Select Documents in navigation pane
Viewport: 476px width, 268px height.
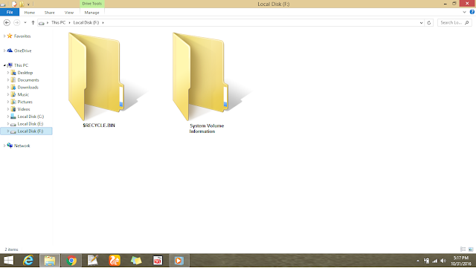tap(28, 79)
